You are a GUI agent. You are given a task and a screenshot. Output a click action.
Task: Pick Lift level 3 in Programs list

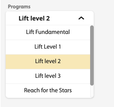click(48, 76)
